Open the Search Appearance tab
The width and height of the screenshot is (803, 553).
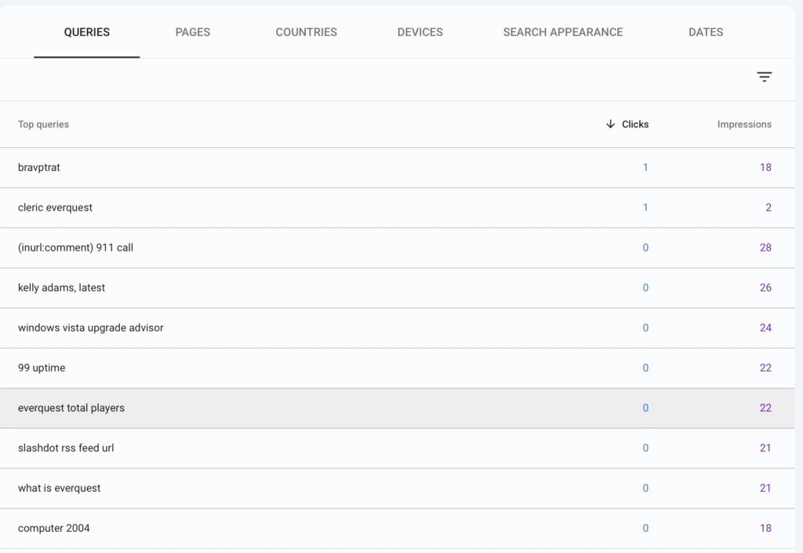pyautogui.click(x=562, y=32)
